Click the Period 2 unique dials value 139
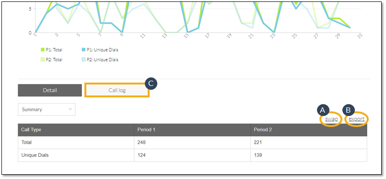This screenshot has height=179, width=386. tap(258, 155)
